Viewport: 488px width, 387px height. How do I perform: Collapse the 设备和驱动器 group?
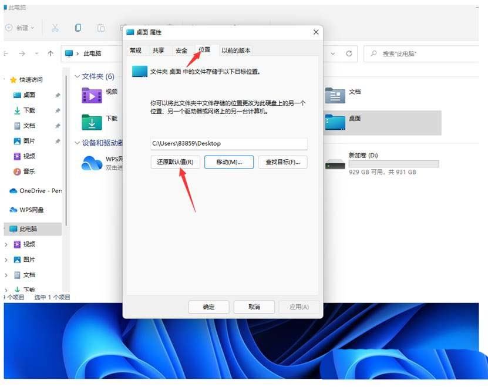point(77,143)
